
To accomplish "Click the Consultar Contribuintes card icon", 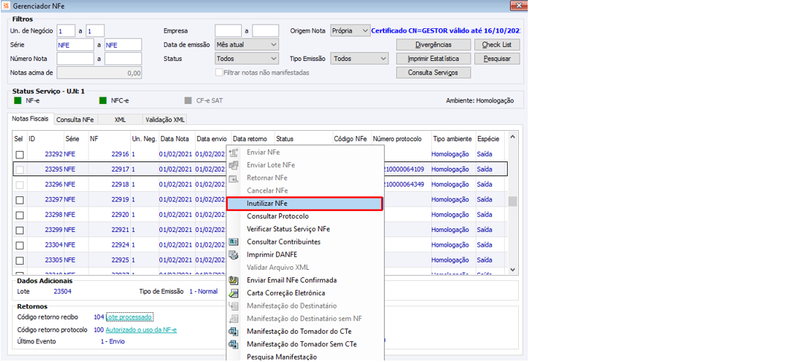I will tap(234, 242).
